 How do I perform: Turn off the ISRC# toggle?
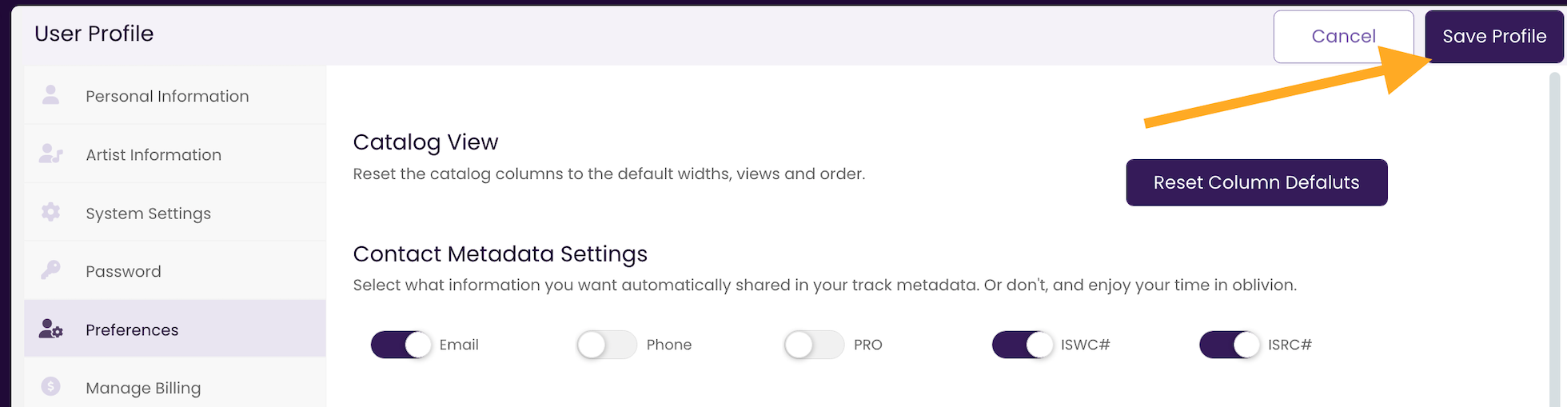pyautogui.click(x=1230, y=345)
